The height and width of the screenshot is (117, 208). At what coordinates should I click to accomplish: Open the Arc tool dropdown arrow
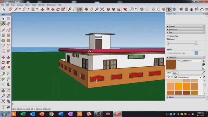pyautogui.click(x=28, y=9)
